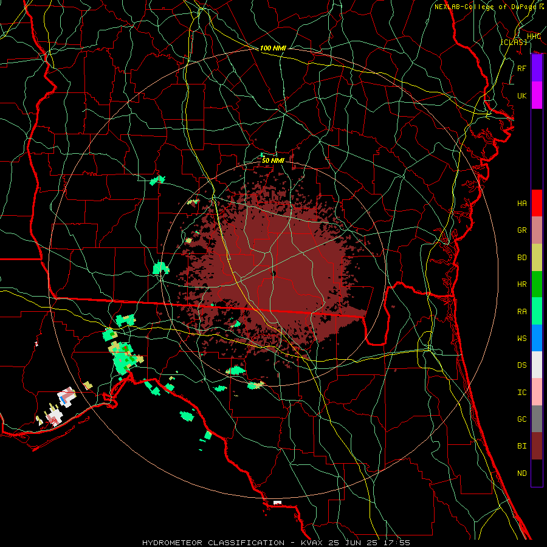The height and width of the screenshot is (547, 547).
Task: Click the ND legend label
Action: click(521, 473)
